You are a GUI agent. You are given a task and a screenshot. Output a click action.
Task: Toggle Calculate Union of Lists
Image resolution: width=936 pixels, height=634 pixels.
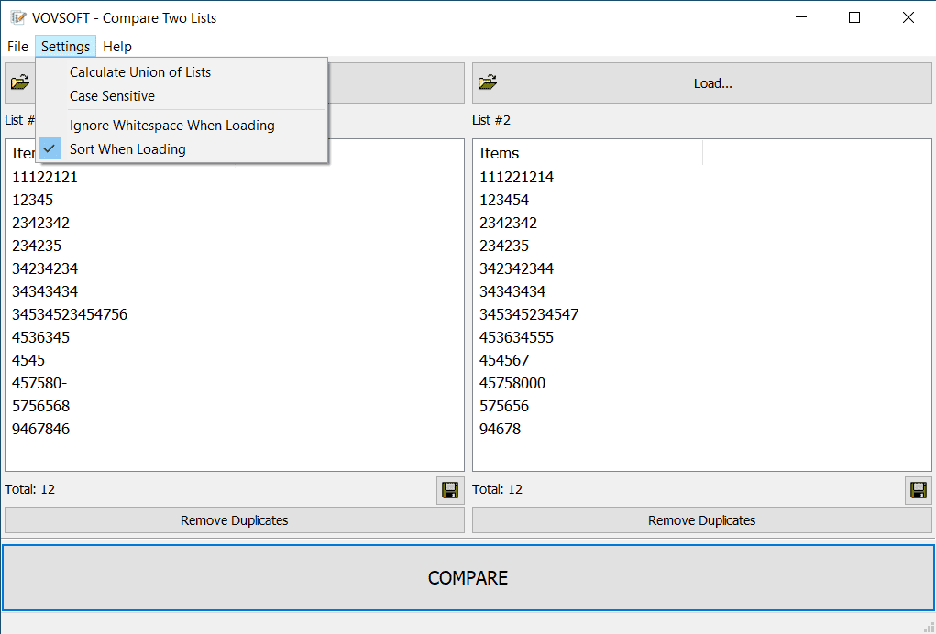click(x=139, y=71)
